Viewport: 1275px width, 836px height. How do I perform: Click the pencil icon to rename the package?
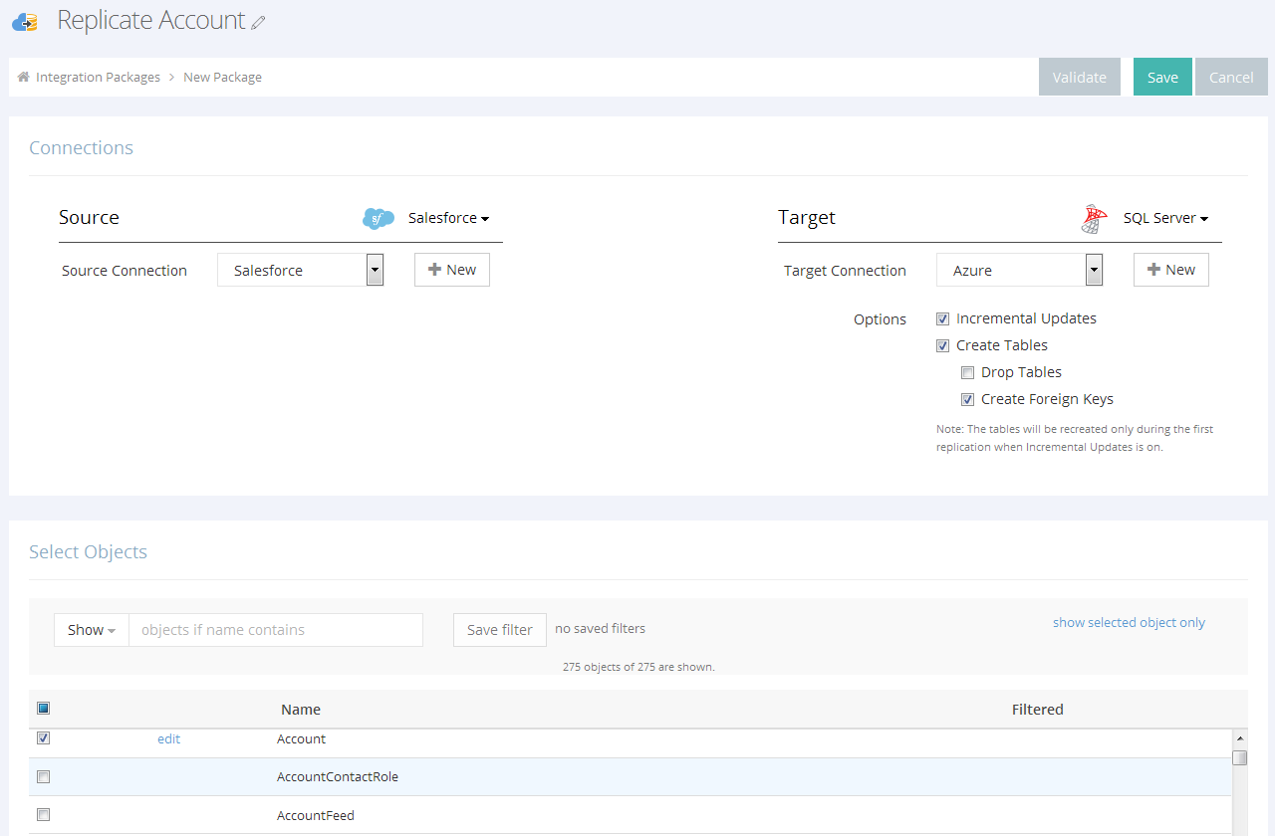point(258,22)
